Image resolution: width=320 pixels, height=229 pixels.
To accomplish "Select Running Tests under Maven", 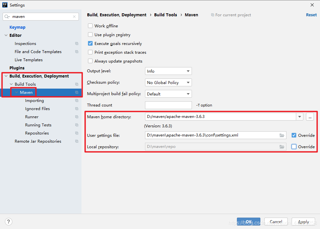I will pos(38,125).
